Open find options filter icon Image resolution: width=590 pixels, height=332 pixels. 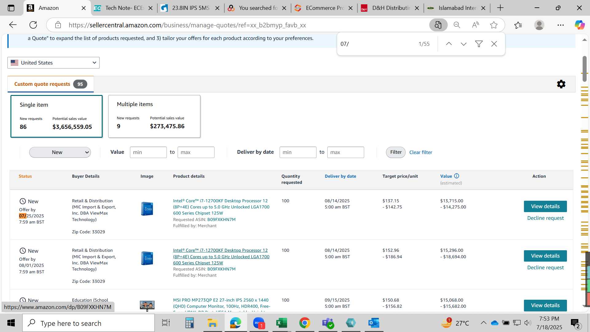pos(479,44)
